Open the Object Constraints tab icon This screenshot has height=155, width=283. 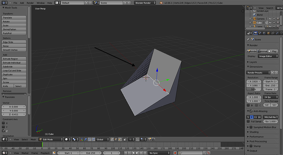(273, 33)
